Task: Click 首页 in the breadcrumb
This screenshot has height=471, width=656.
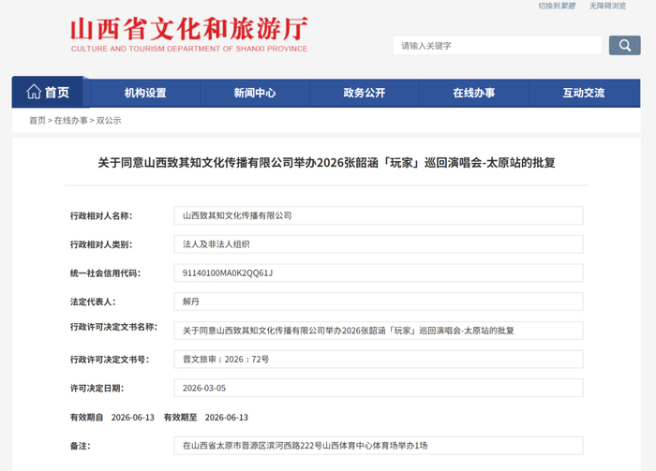Action: tap(37, 121)
